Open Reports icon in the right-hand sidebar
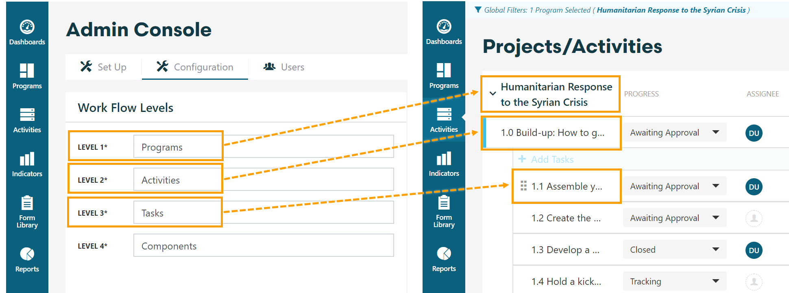The image size is (789, 293). click(x=444, y=259)
